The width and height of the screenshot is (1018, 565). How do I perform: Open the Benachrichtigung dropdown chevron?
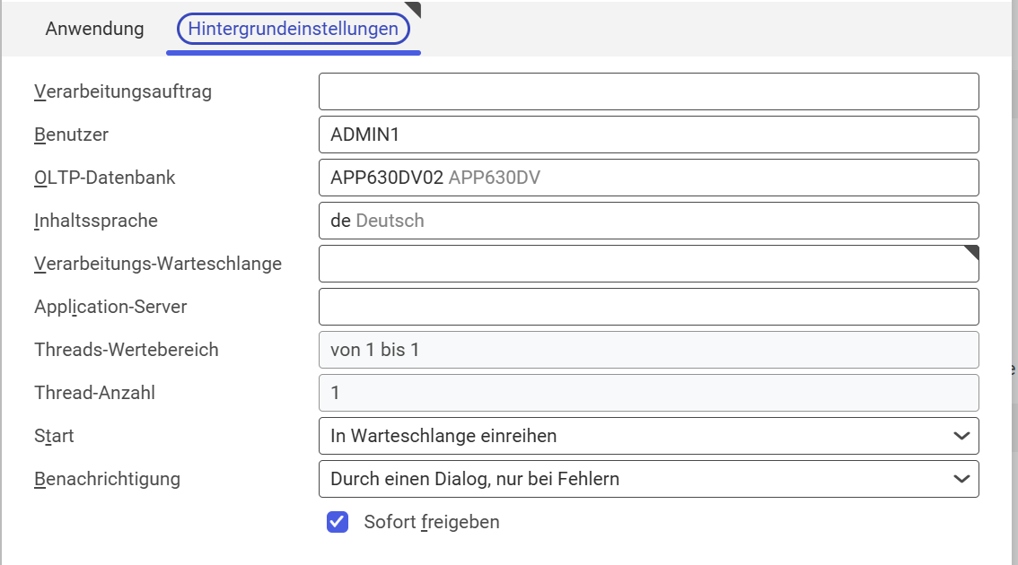pyautogui.click(x=961, y=479)
